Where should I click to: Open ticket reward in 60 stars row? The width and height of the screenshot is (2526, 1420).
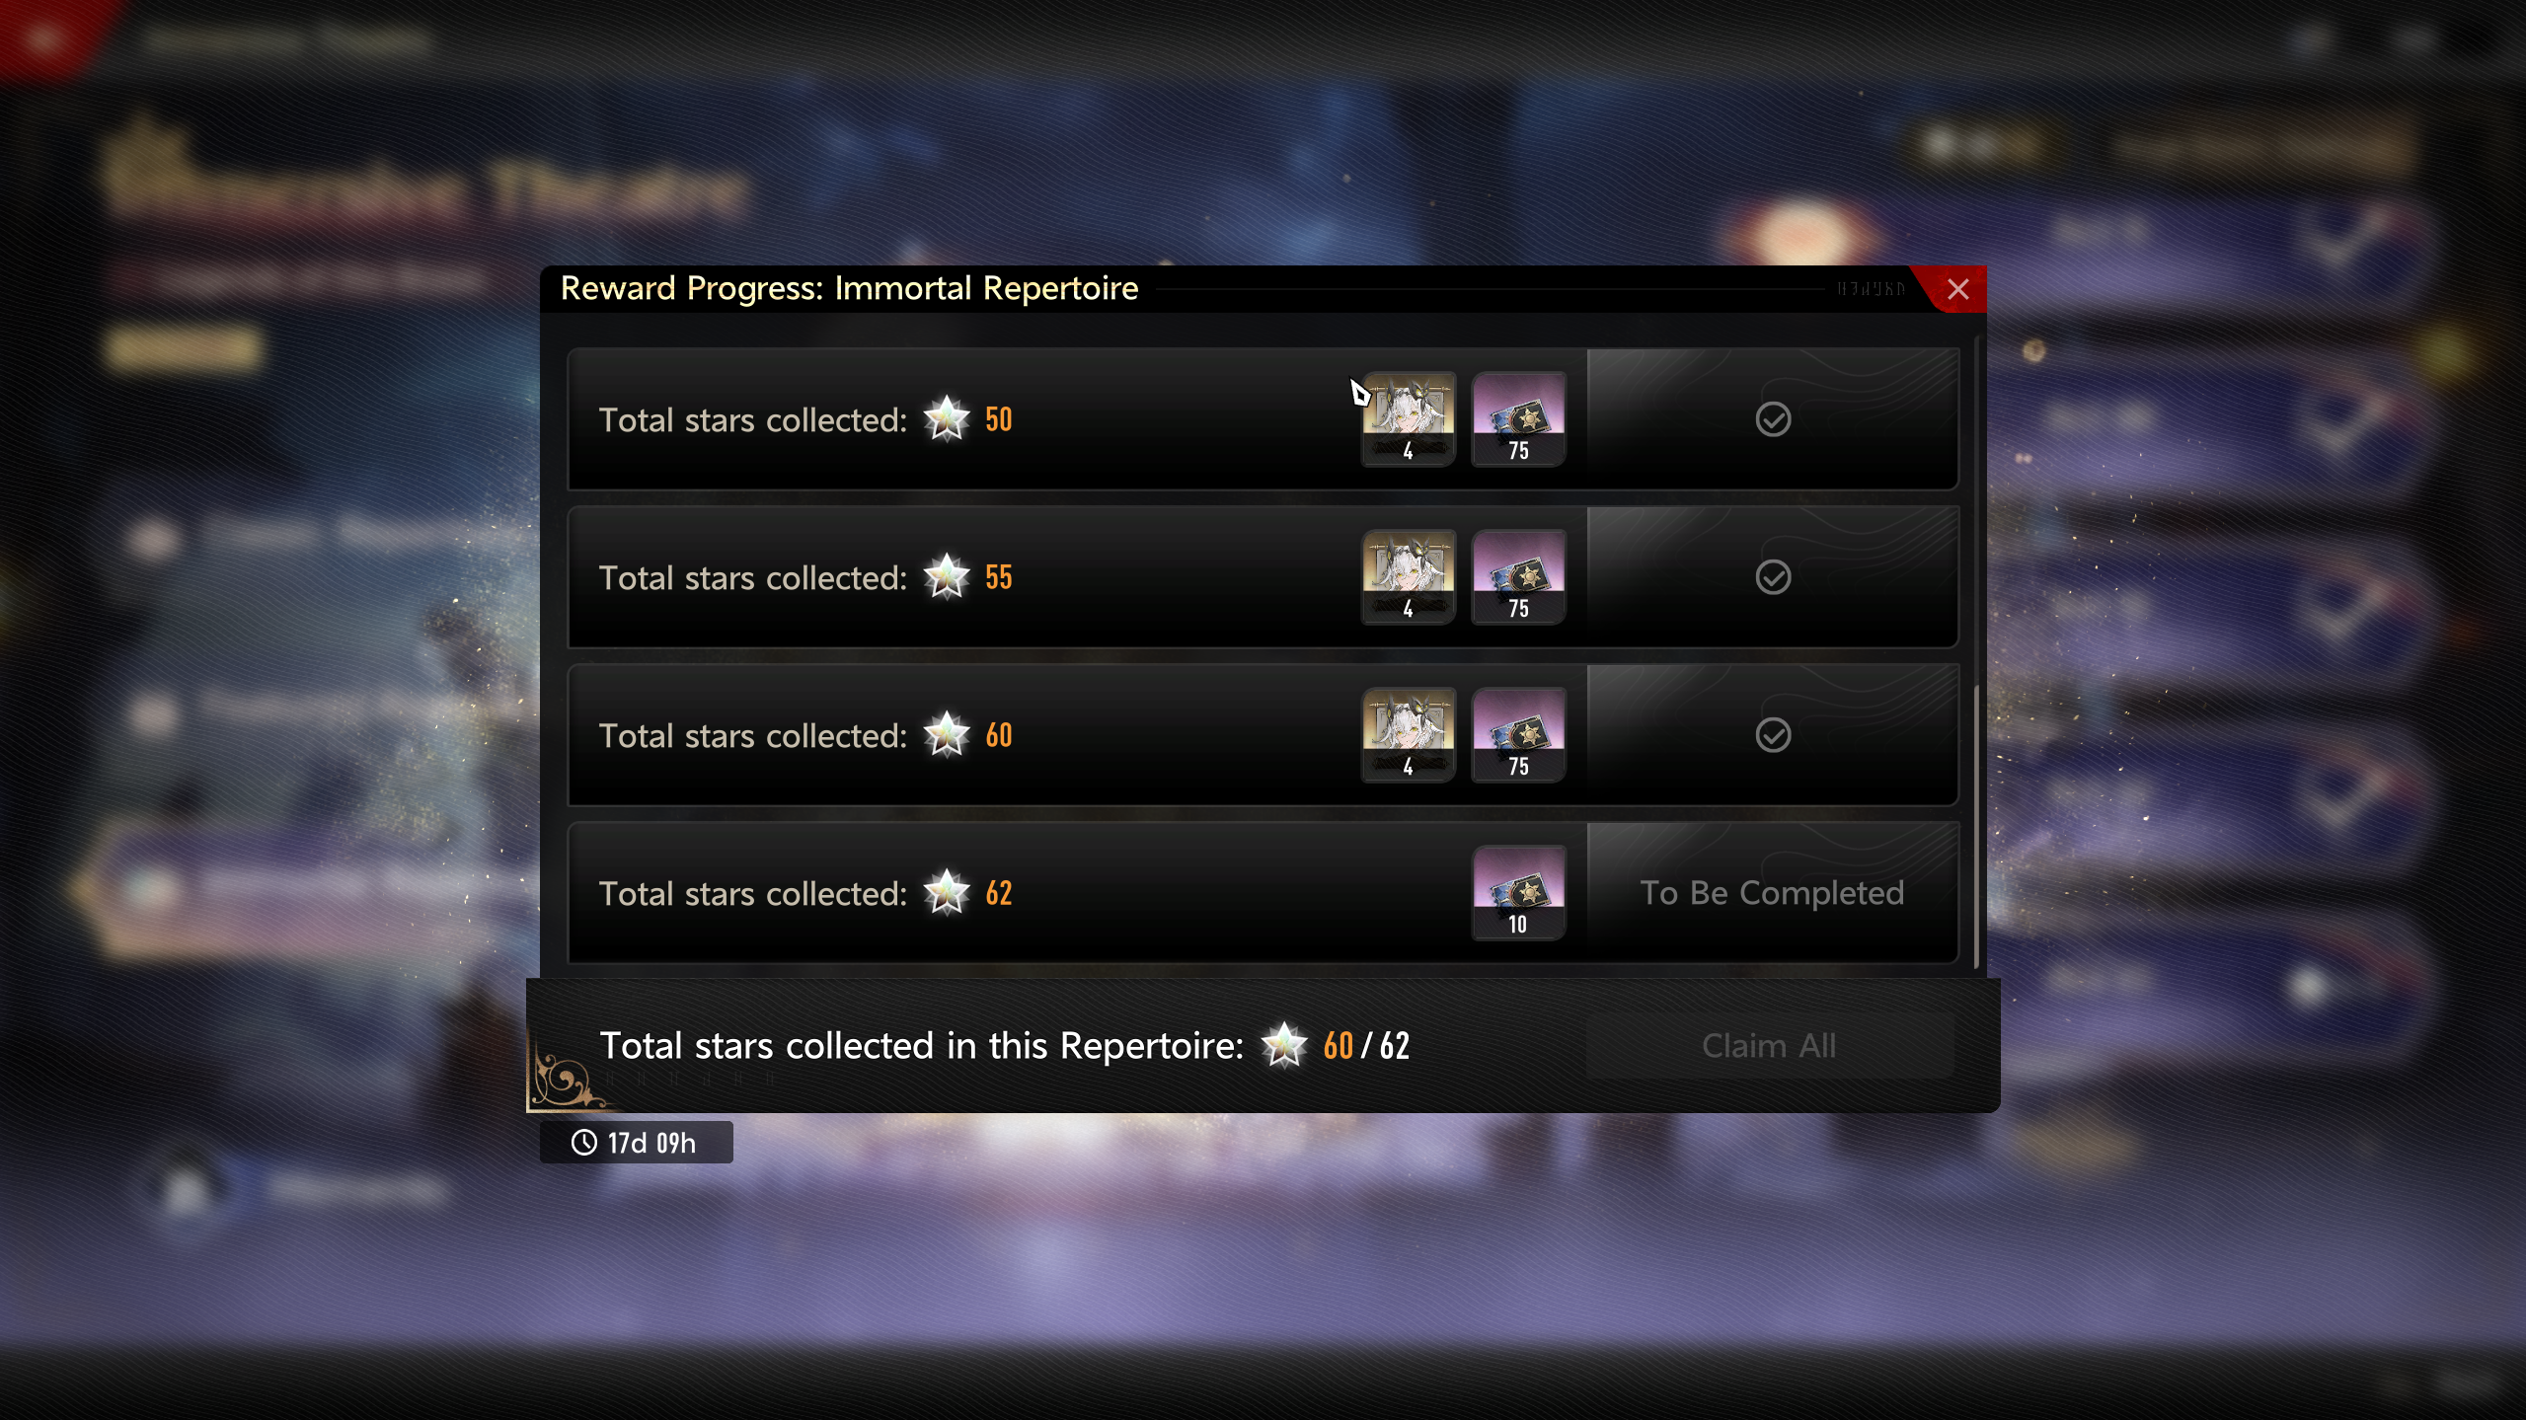click(1518, 734)
